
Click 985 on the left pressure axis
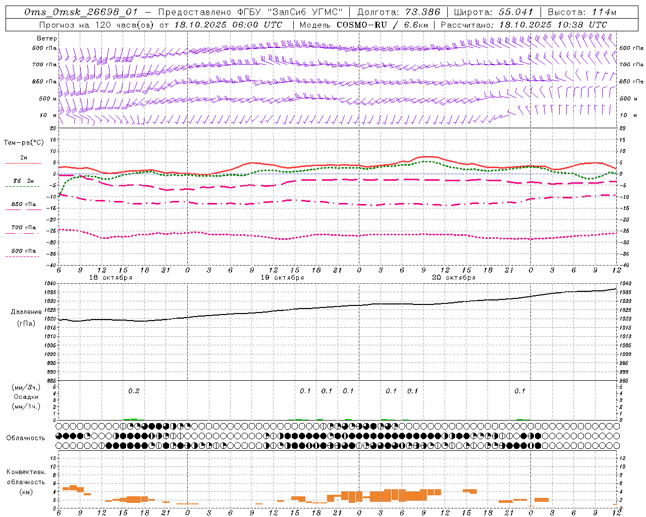[52, 381]
